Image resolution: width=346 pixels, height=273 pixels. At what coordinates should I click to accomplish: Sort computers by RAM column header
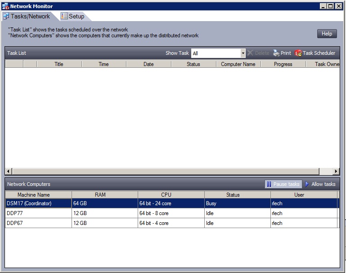tap(105, 194)
